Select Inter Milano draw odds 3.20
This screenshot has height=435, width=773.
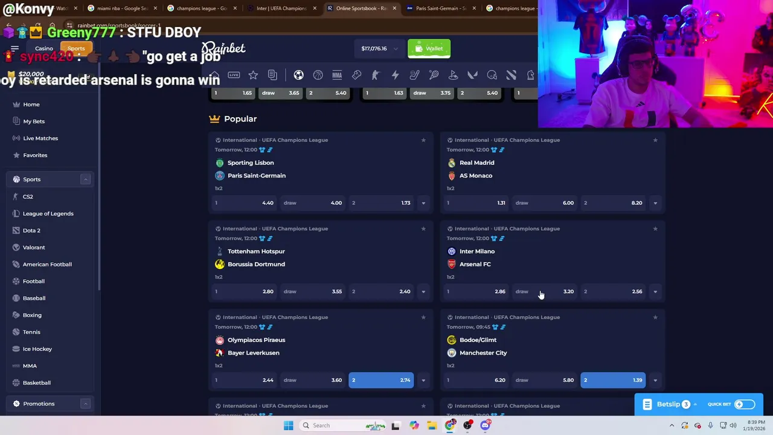click(x=545, y=291)
